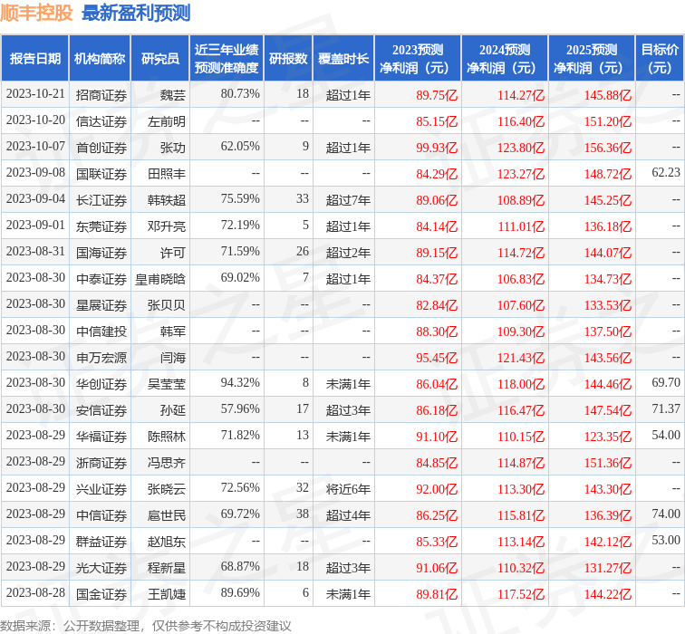Select the 首创证券 institution cell
The width and height of the screenshot is (685, 634).
point(101,148)
